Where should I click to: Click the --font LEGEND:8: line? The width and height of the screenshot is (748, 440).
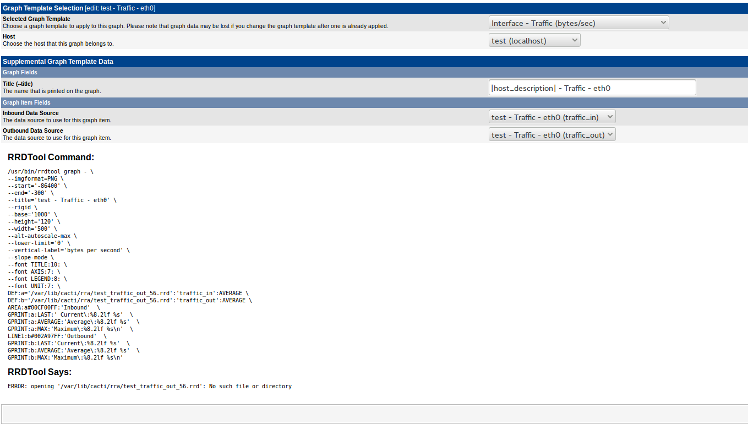coord(37,279)
